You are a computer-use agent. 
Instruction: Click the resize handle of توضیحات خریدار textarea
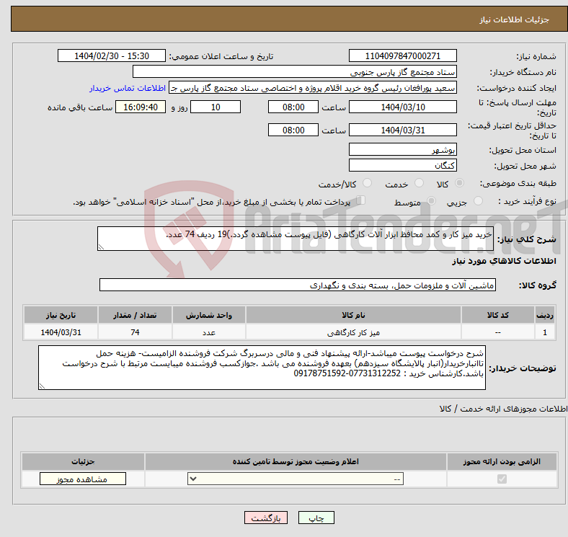point(42,386)
